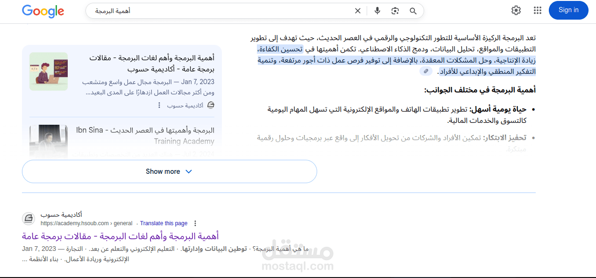Viewport: 596px width, 278px height.
Task: Click the Ibn Sina source card thumbnail
Action: (49, 141)
